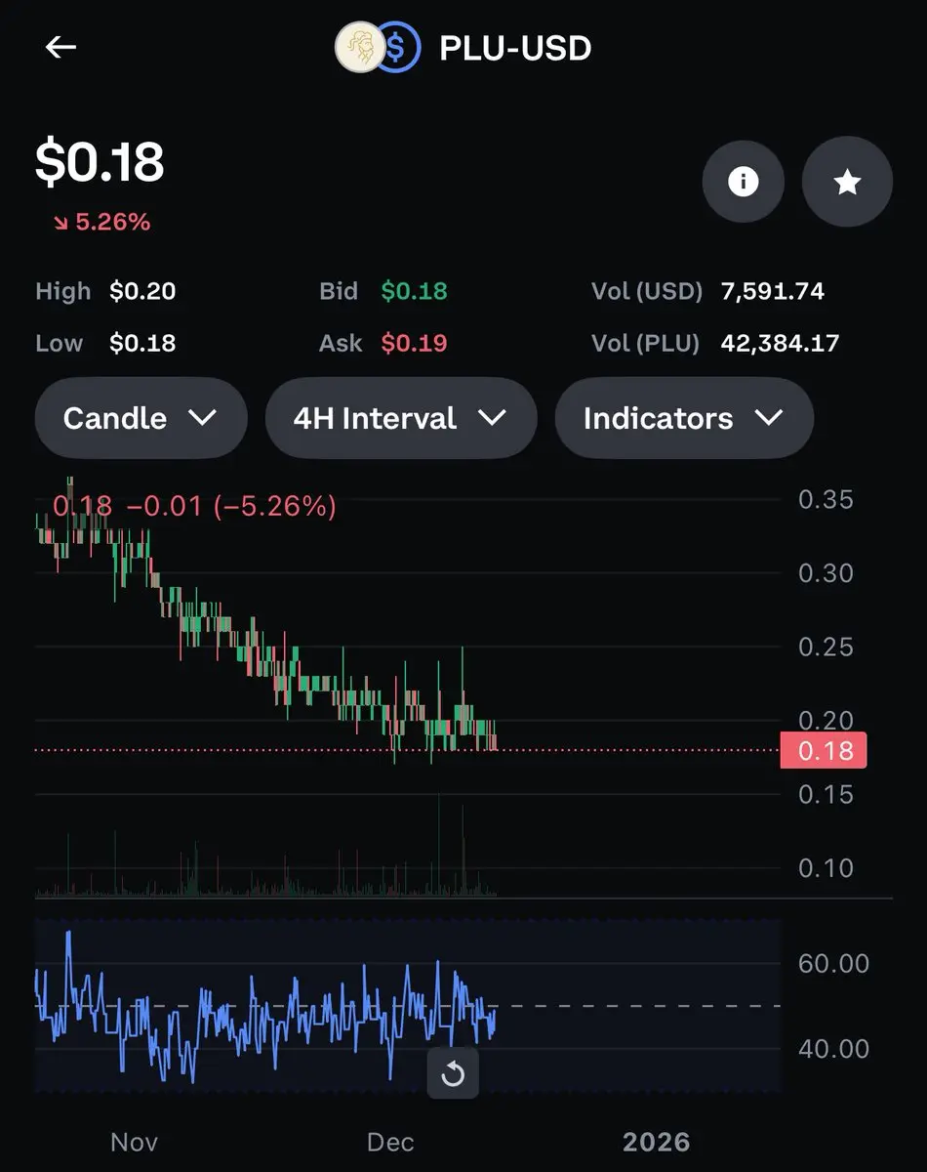Tap the 40.00 RSI axis label
The height and width of the screenshot is (1172, 927).
coord(833,1049)
